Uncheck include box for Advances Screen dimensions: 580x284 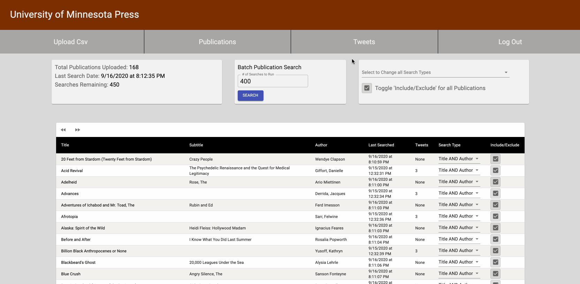coord(495,194)
